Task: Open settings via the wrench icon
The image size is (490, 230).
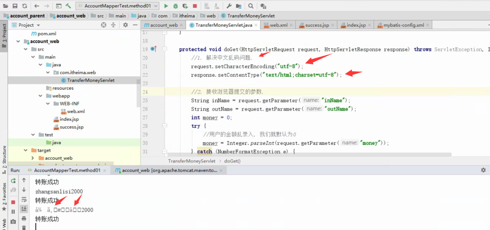Action: pos(229,6)
